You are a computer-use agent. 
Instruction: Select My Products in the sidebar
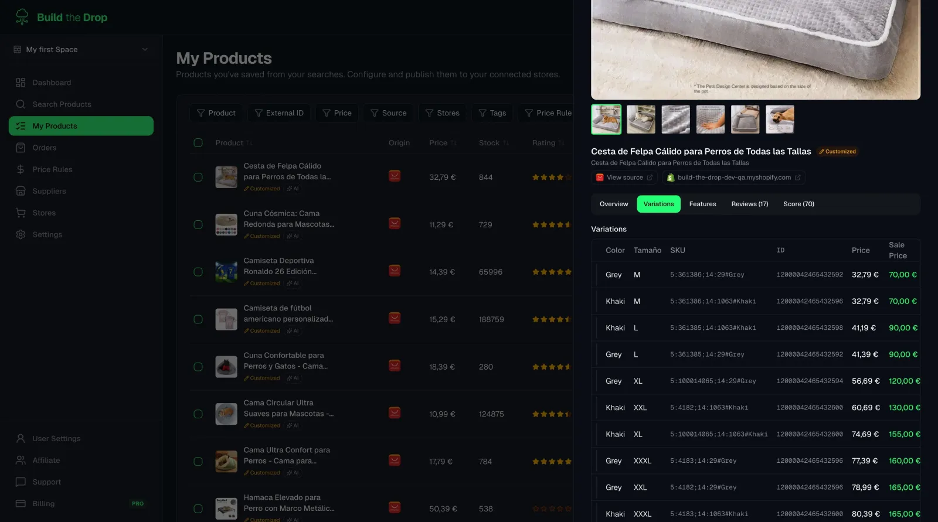(x=81, y=126)
